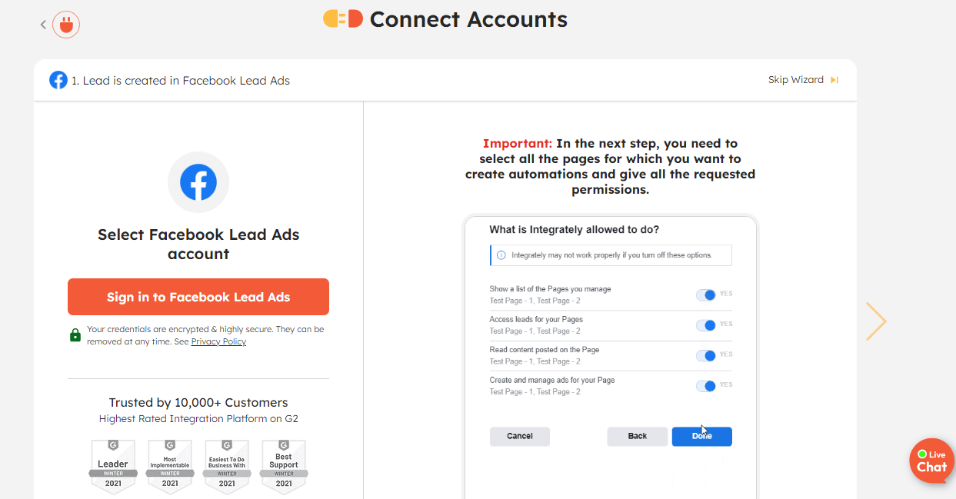Open the Live Chat widget

point(931,461)
